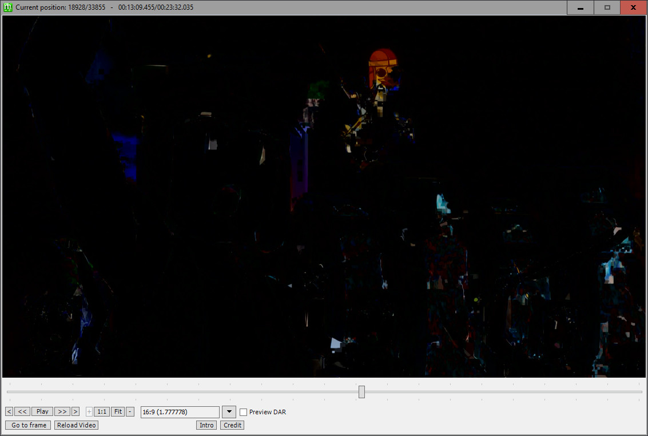Jump backward with the << button

[x=22, y=411]
